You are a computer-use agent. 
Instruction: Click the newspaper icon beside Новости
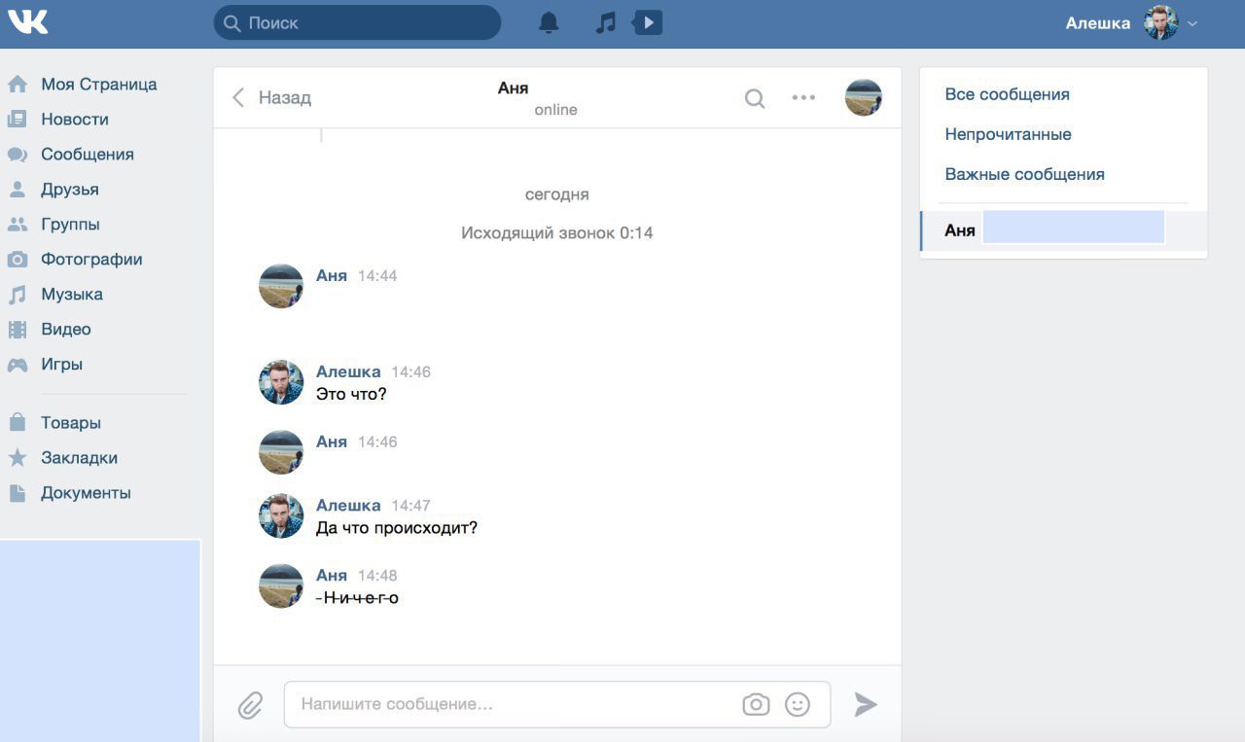point(18,120)
